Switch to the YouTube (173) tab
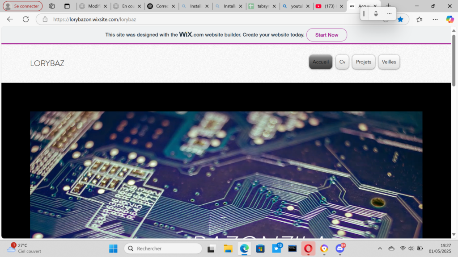 [329, 6]
